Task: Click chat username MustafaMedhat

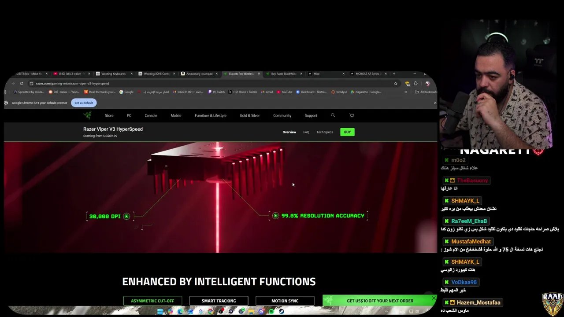Action: coord(471,241)
